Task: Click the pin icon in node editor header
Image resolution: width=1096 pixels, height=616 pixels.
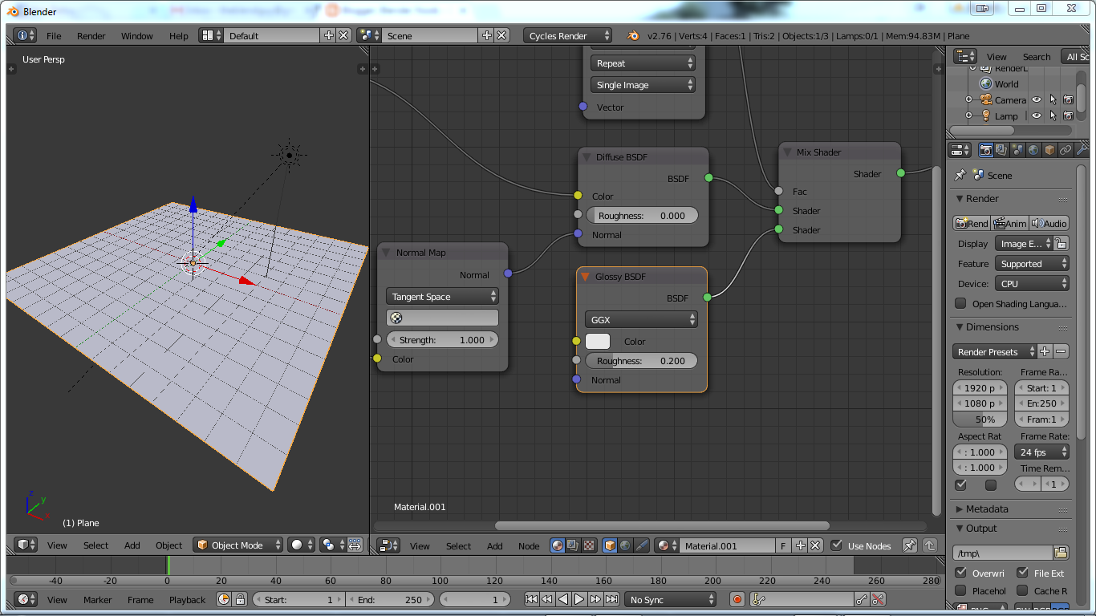Action: [909, 545]
